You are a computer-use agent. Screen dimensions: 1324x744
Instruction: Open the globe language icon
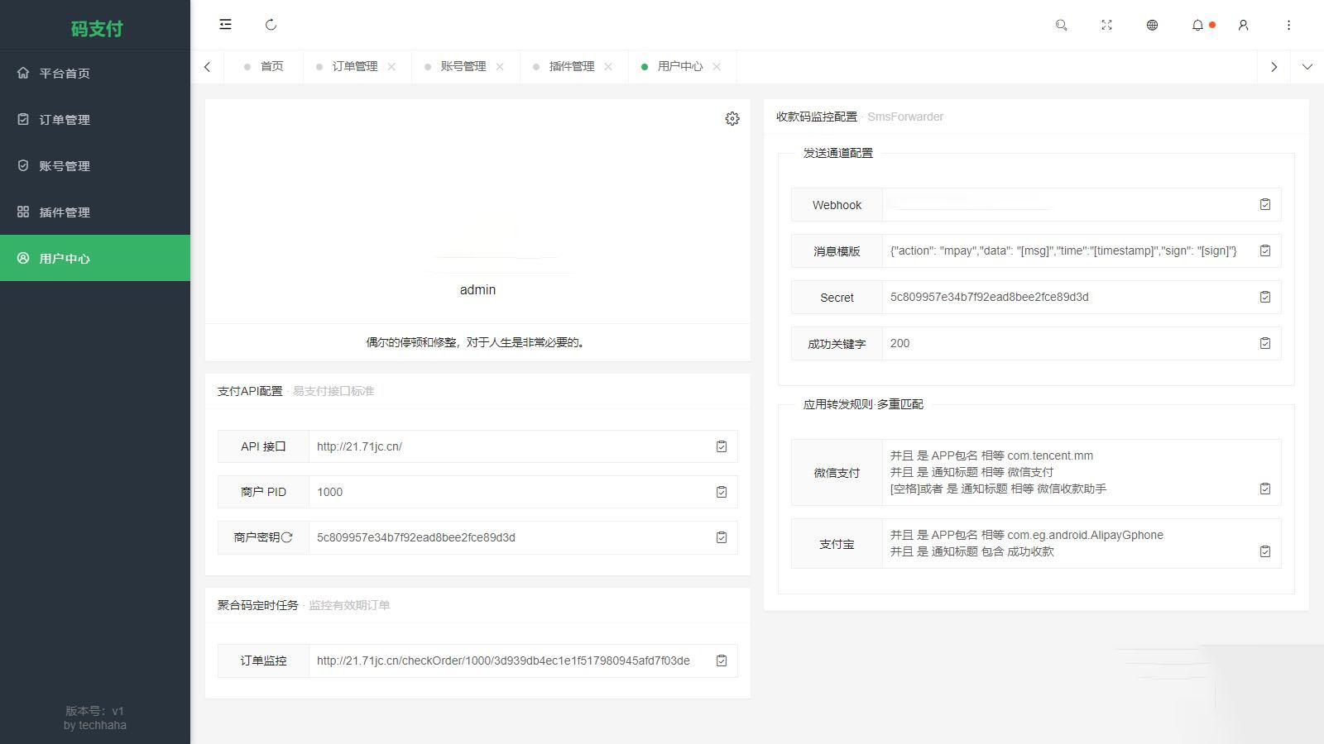pos(1152,25)
